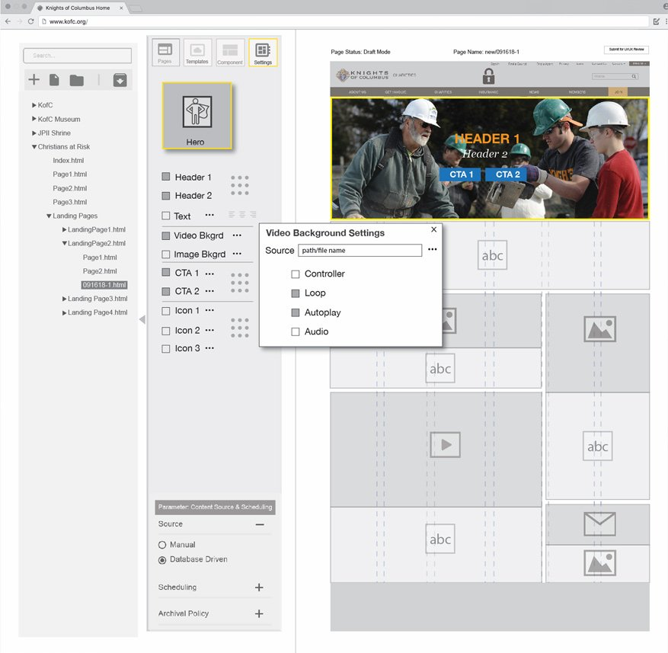Enable the Icon 1 checkbox
Screen dimensions: 668x653
(x=166, y=311)
